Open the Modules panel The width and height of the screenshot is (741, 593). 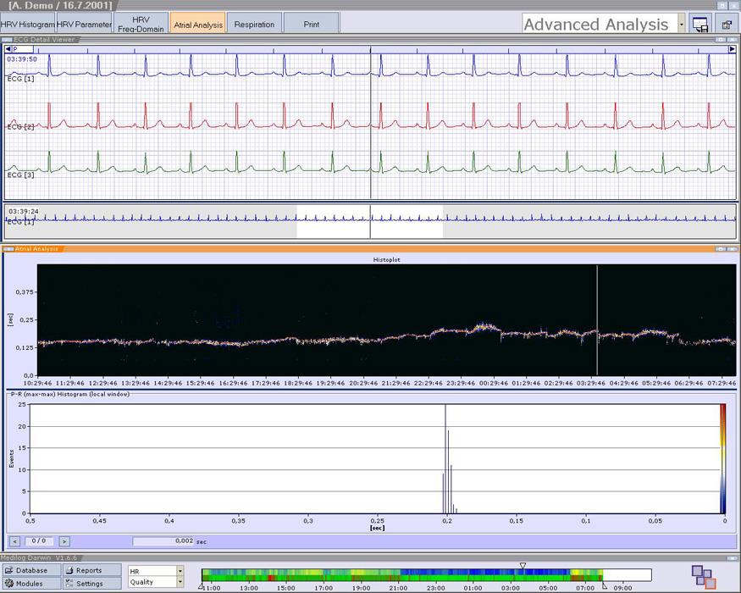pyautogui.click(x=31, y=583)
